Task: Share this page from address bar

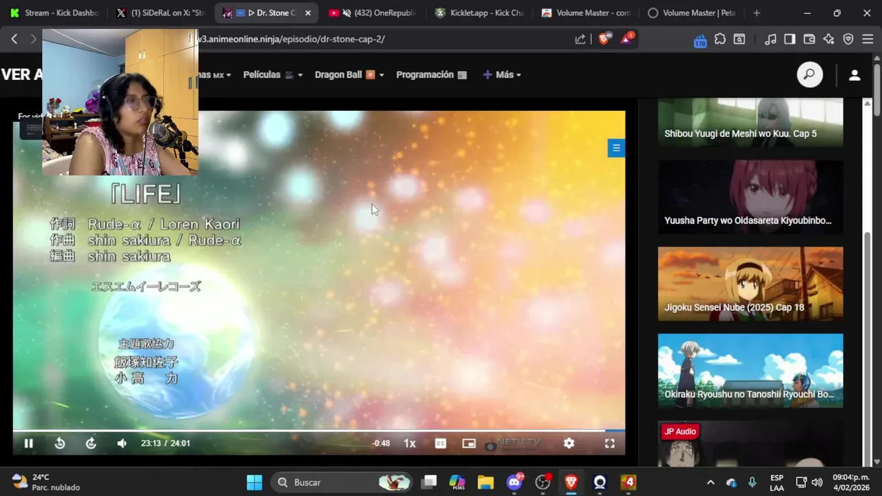Action: click(580, 39)
